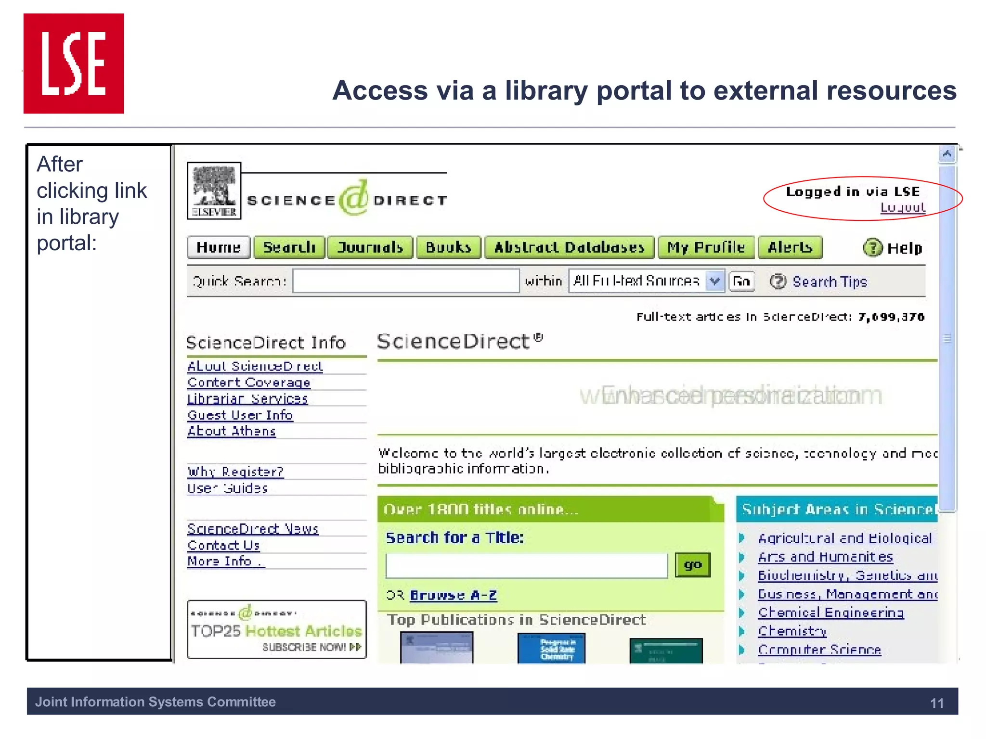Click the Logout link
Screen dimensions: 986x739
(x=903, y=207)
